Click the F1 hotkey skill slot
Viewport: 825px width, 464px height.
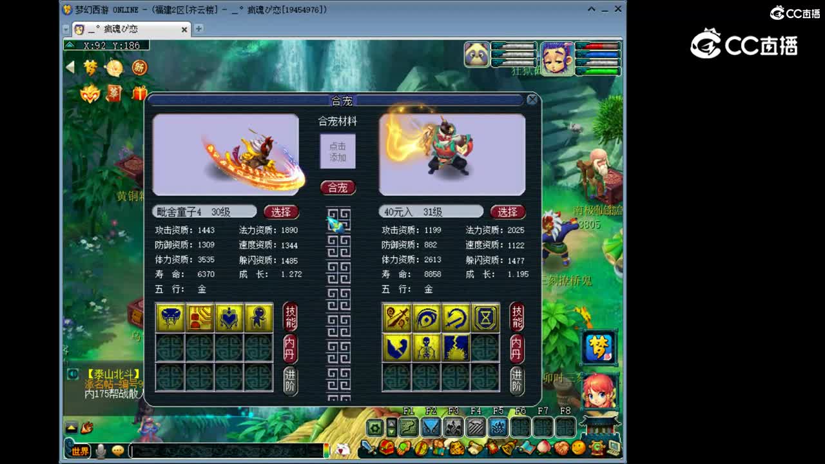coord(409,427)
